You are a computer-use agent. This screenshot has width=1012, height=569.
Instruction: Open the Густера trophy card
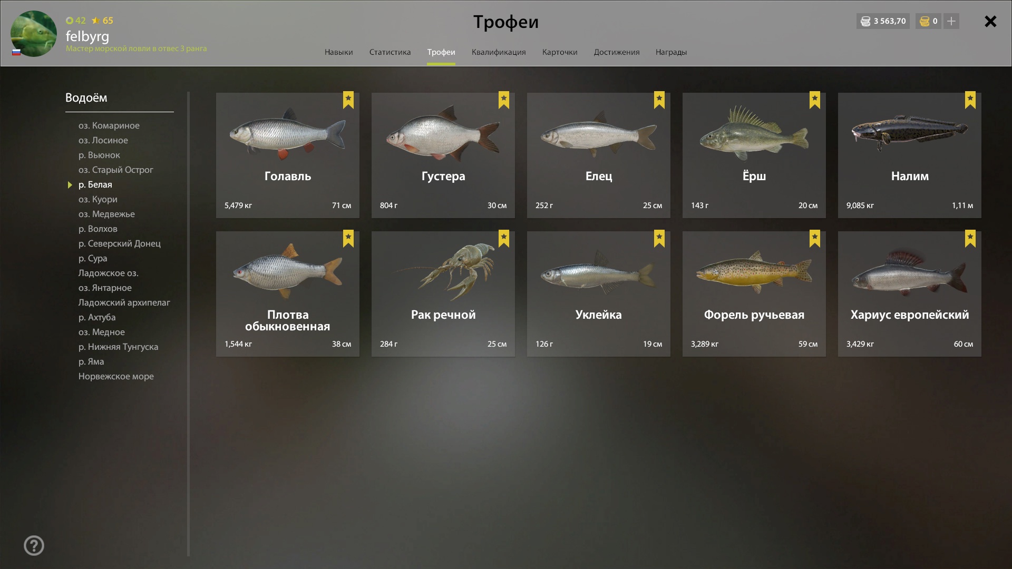443,155
